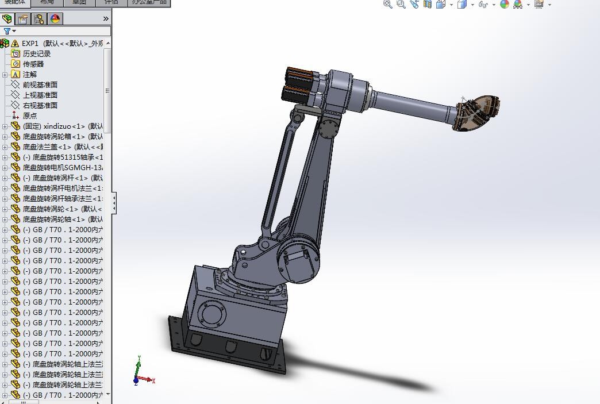Click the design tree vertical scrollbar thumb
Viewport: 600px width, 404px height.
click(x=107, y=90)
